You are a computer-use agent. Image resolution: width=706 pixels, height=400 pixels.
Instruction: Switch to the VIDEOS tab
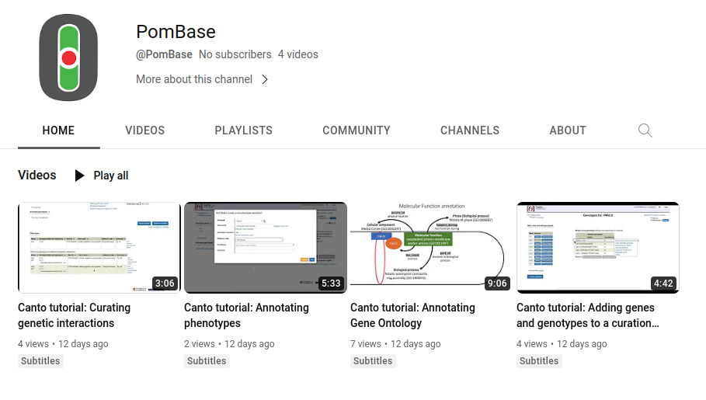click(x=145, y=130)
